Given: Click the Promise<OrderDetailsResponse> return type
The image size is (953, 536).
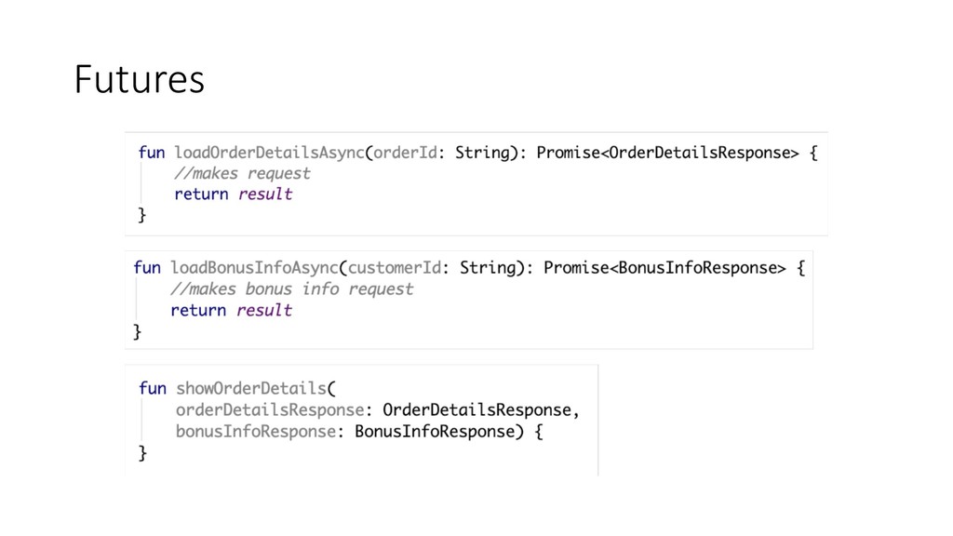Looking at the screenshot, I should 667,153.
